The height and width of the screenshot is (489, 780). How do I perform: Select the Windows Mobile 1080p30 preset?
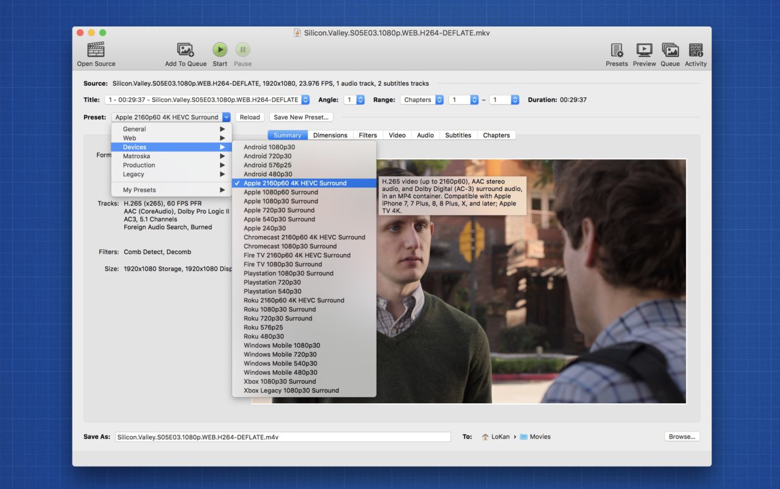(304, 345)
